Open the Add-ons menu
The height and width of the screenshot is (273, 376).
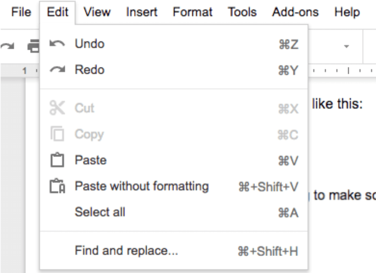pyautogui.click(x=295, y=12)
